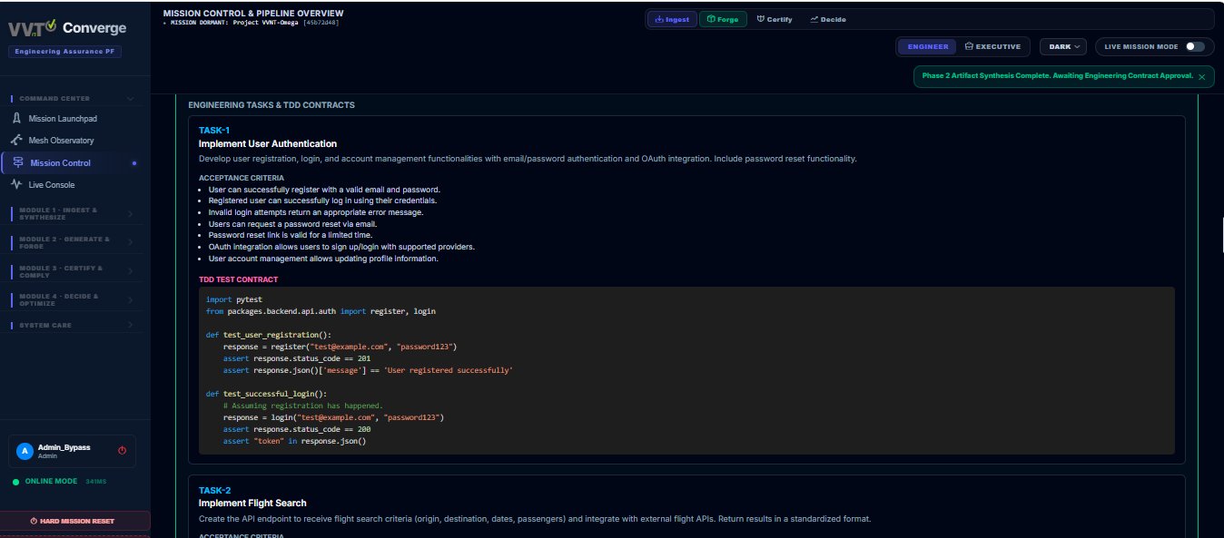Click the Admin_Bypass avatar circle
This screenshot has width=1224, height=538.
[x=25, y=451]
